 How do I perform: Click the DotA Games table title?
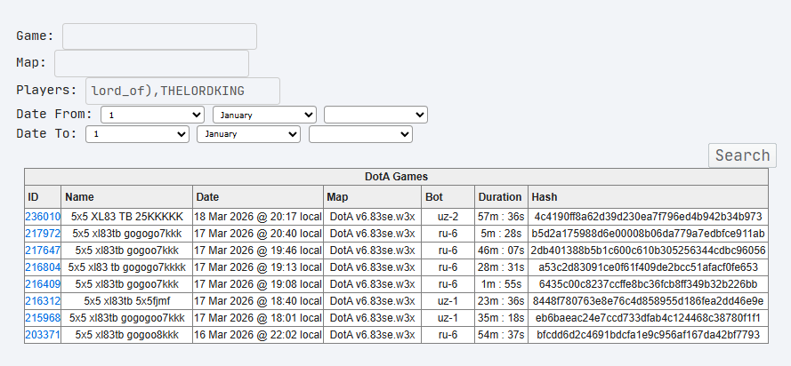click(x=396, y=177)
